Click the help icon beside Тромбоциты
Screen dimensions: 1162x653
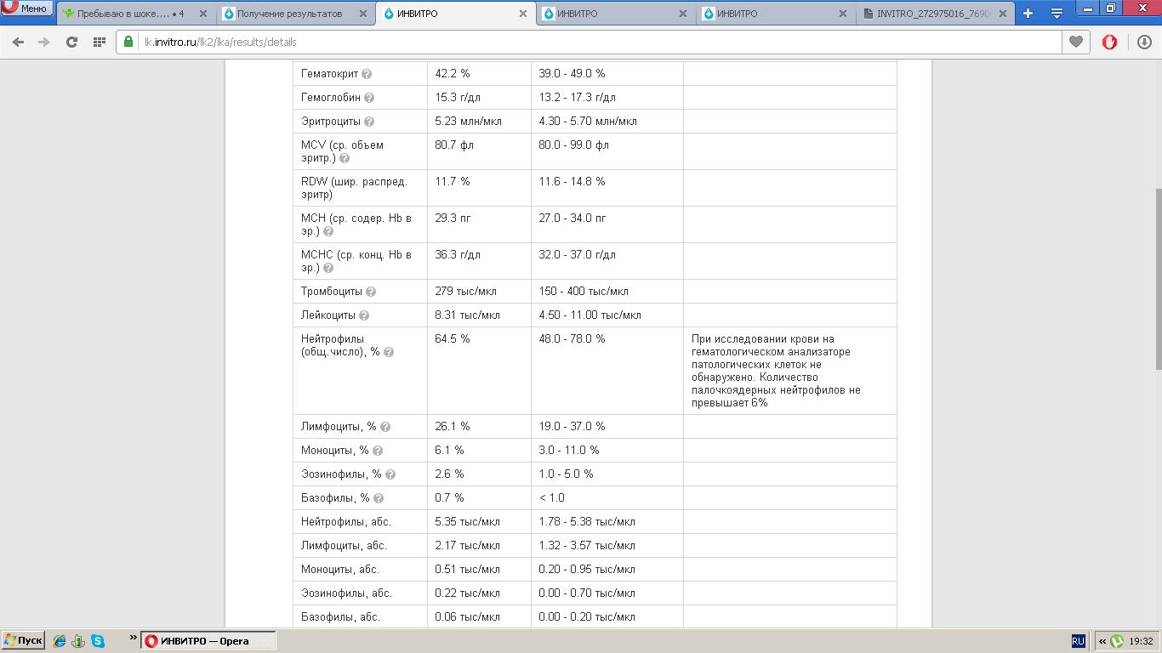pyautogui.click(x=371, y=292)
